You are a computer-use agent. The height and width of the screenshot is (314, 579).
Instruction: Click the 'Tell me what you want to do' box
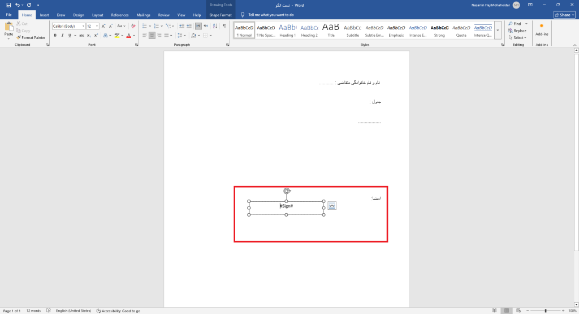coord(271,15)
